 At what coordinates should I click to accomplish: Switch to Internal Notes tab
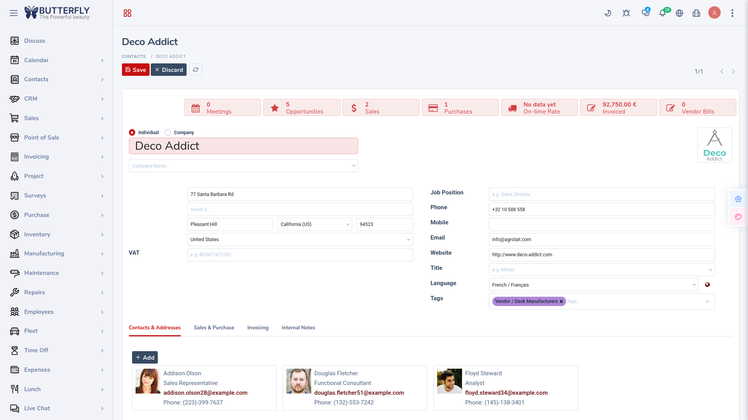pos(298,328)
